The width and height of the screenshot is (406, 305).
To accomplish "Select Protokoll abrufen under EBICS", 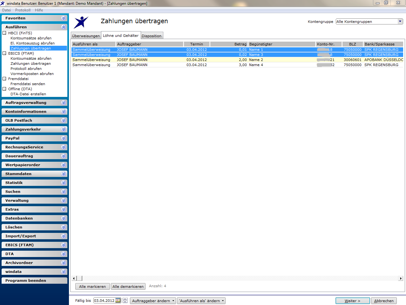I will (x=26, y=69).
